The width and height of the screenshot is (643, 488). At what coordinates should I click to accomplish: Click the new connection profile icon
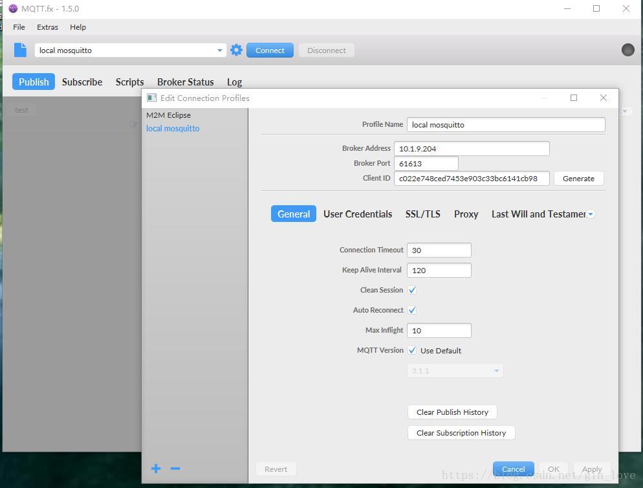click(19, 50)
